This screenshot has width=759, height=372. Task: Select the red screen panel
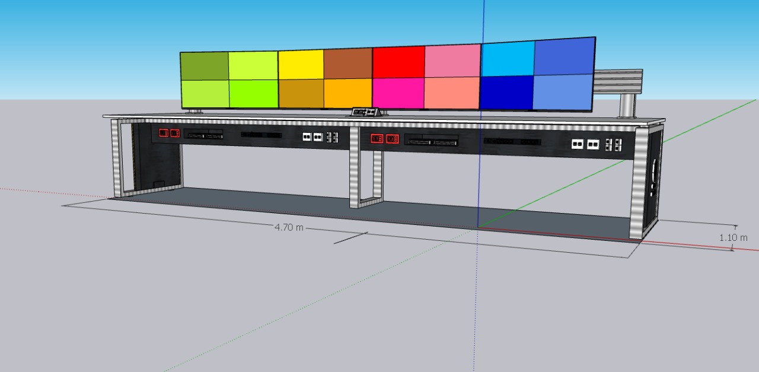tap(398, 62)
